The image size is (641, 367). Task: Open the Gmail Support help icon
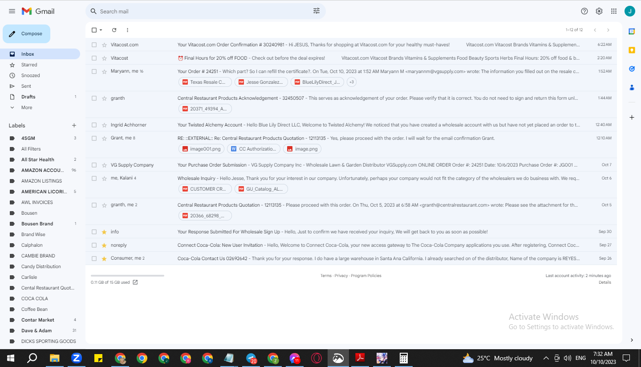tap(584, 11)
